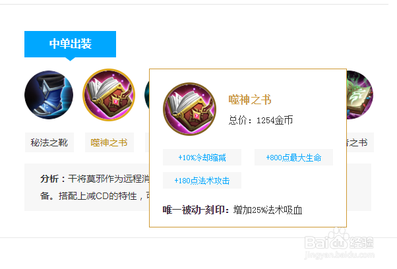Click the 总价：1254金币 price text
The image size is (397, 269).
260,120
